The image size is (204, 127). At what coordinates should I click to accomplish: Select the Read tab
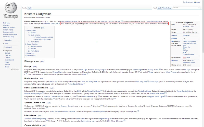point(155,8)
